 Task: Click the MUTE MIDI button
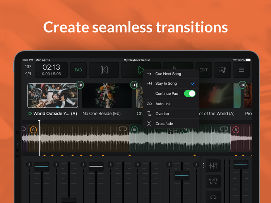213,181
